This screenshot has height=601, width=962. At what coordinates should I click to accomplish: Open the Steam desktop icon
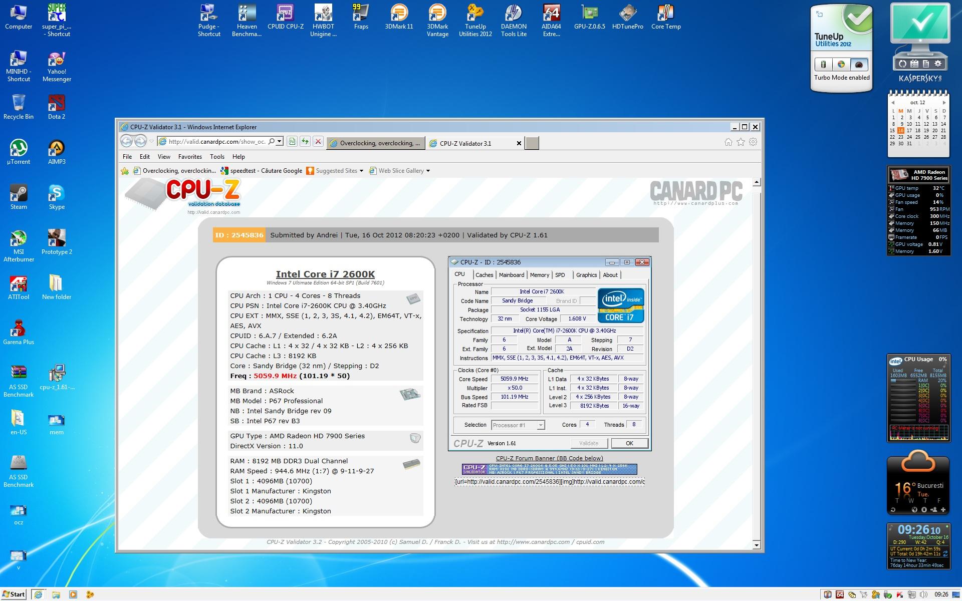click(x=19, y=197)
